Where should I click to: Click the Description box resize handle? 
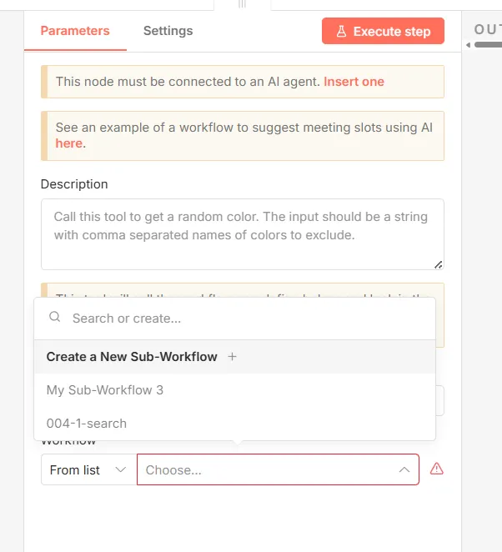(x=439, y=264)
